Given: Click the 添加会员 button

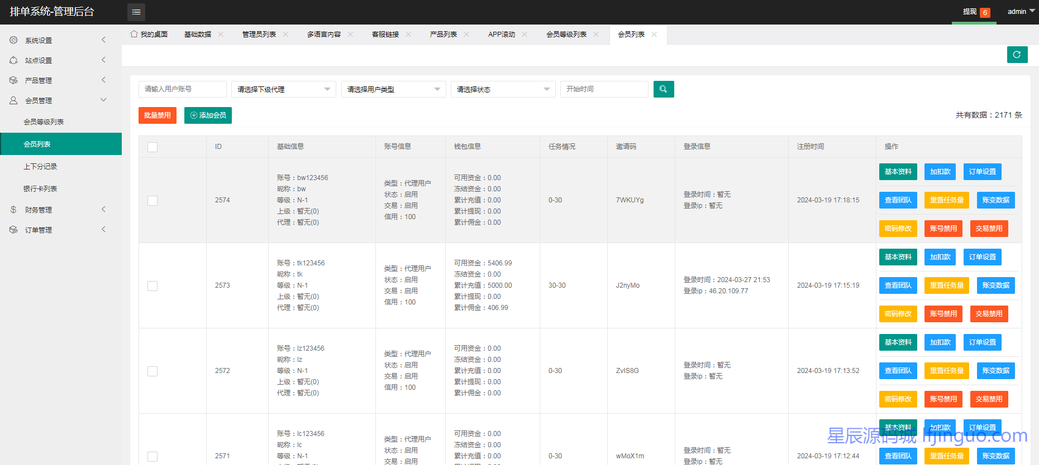Looking at the screenshot, I should pos(208,115).
